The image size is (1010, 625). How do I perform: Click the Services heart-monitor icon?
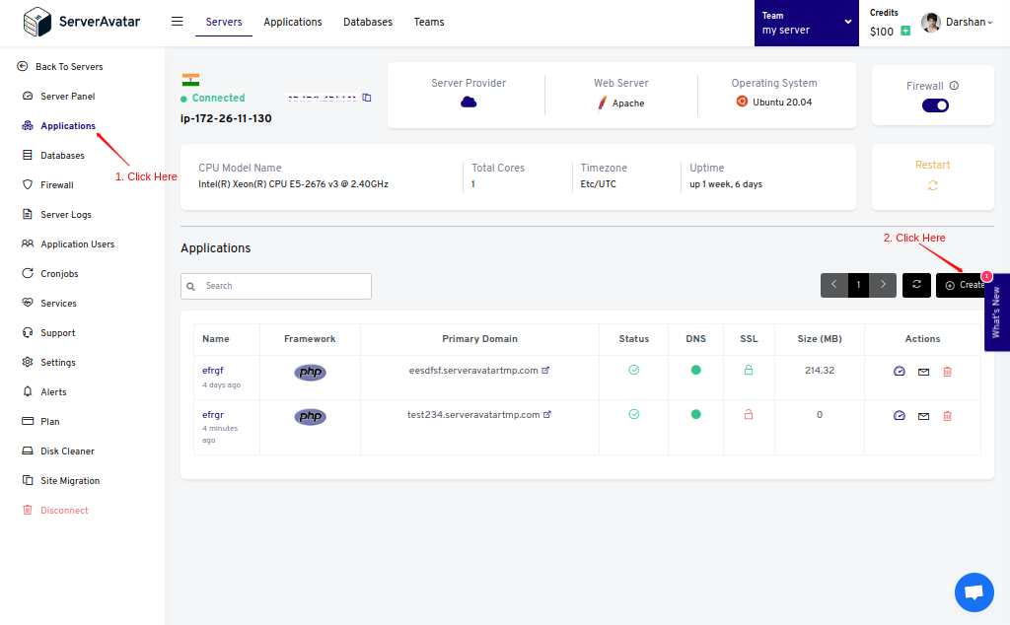(x=27, y=303)
